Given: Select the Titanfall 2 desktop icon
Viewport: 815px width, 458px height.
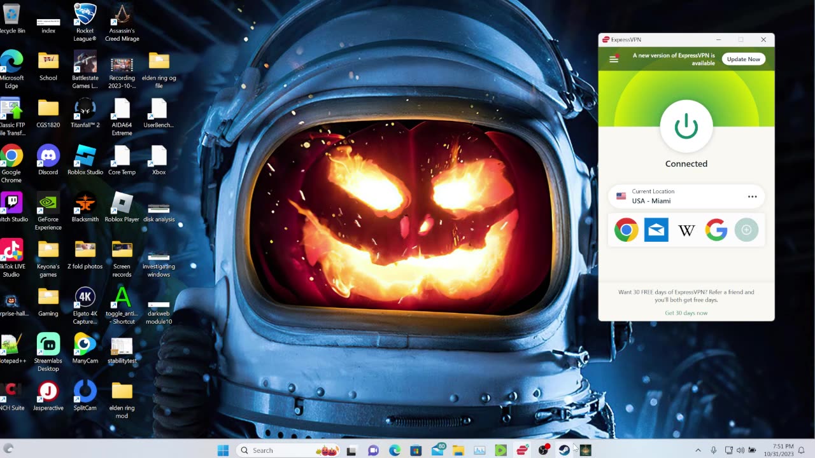Looking at the screenshot, I should [x=85, y=113].
